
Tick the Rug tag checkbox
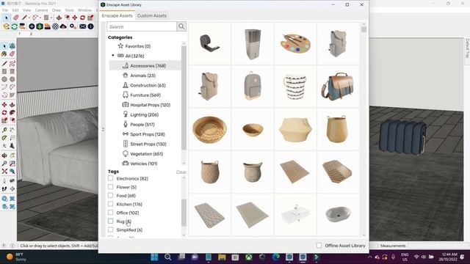[x=111, y=221]
